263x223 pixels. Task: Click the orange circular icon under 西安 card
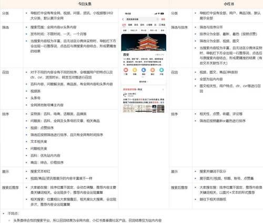point(153,70)
